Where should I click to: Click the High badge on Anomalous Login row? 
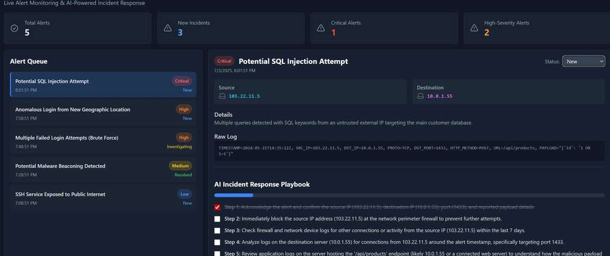point(184,110)
